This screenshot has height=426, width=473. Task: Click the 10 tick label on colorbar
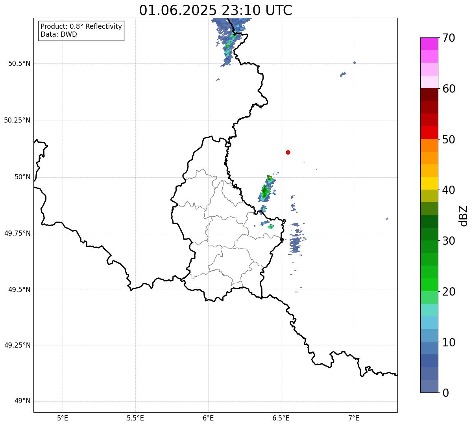[449, 342]
